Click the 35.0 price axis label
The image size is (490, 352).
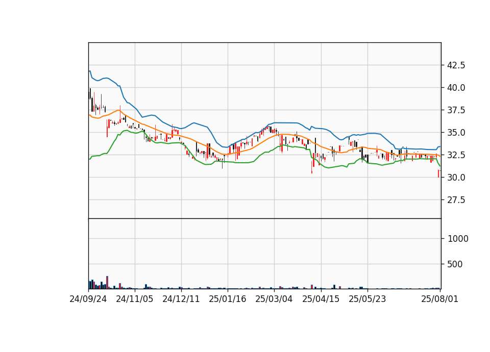click(456, 133)
